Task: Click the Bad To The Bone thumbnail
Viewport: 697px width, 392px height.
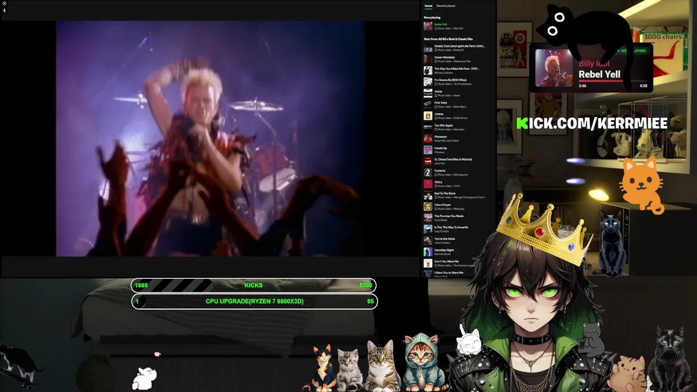Action: (x=428, y=195)
